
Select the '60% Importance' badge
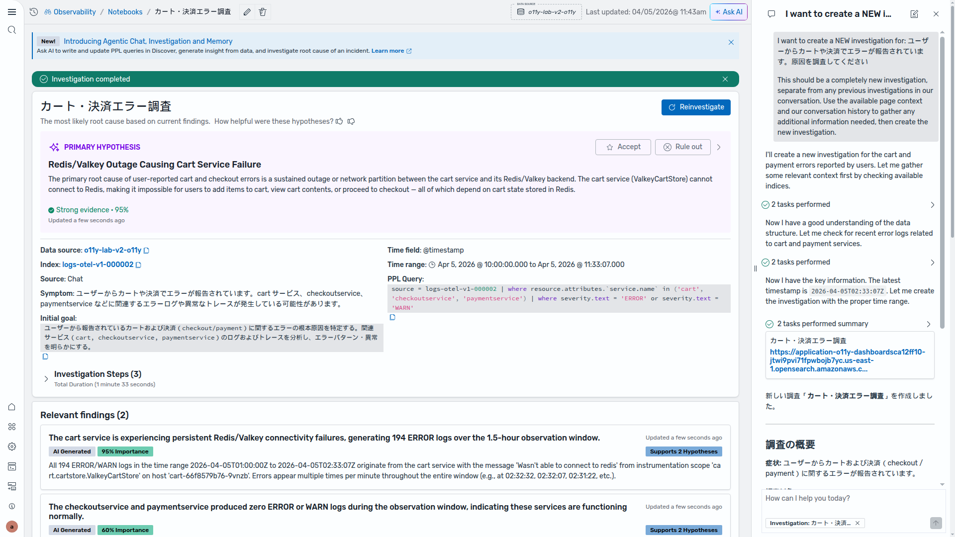click(125, 530)
